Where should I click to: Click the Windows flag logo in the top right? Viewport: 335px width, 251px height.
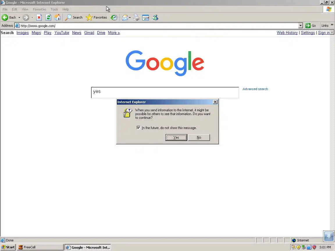tap(329, 9)
